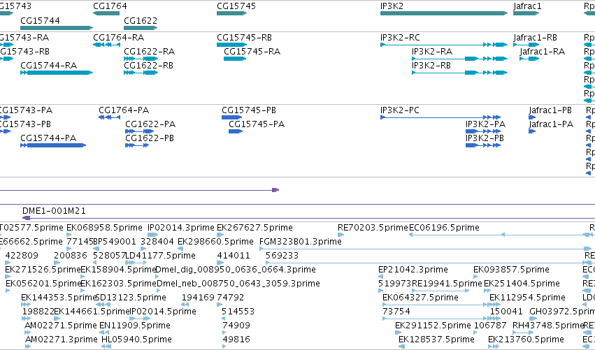The image size is (595, 350).
Task: Click the EK144353.5prime EST label
Action: point(59,298)
